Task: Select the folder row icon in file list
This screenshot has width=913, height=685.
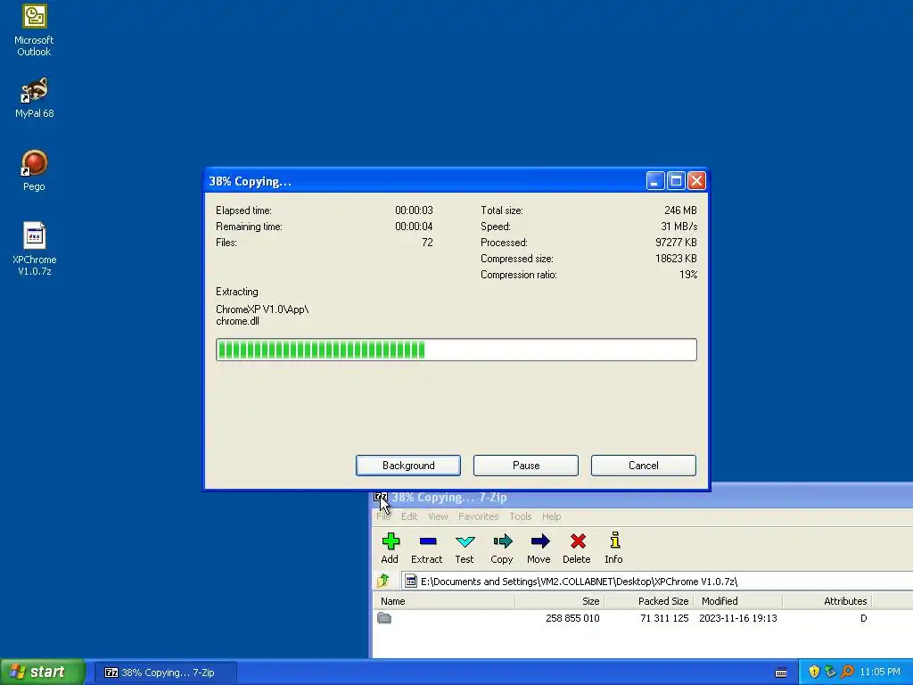Action: coord(384,618)
